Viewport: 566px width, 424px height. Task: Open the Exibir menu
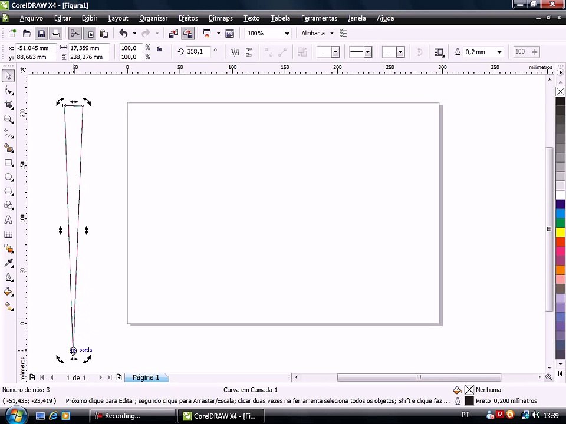[90, 18]
